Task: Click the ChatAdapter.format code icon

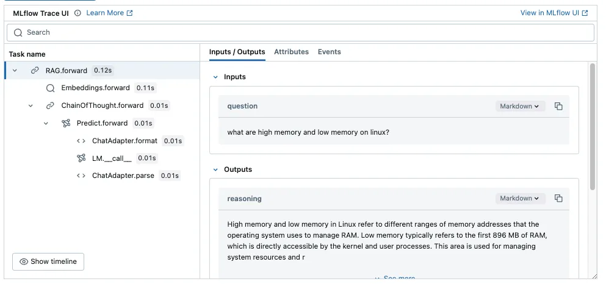Action: click(x=81, y=141)
